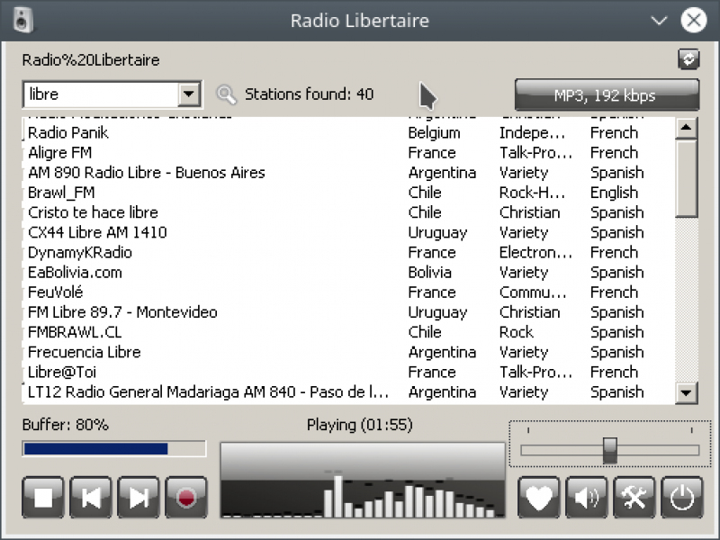This screenshot has height=540, width=720.
Task: Click the search field containing 'libre'
Action: point(99,94)
